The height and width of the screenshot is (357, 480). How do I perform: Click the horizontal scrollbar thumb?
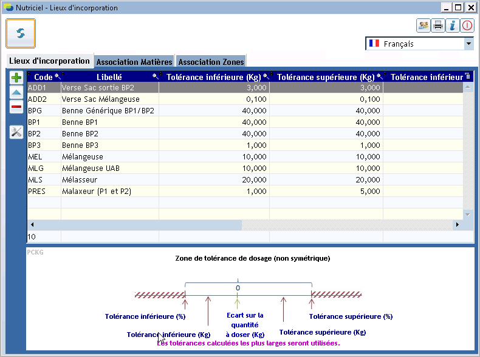(x=139, y=225)
